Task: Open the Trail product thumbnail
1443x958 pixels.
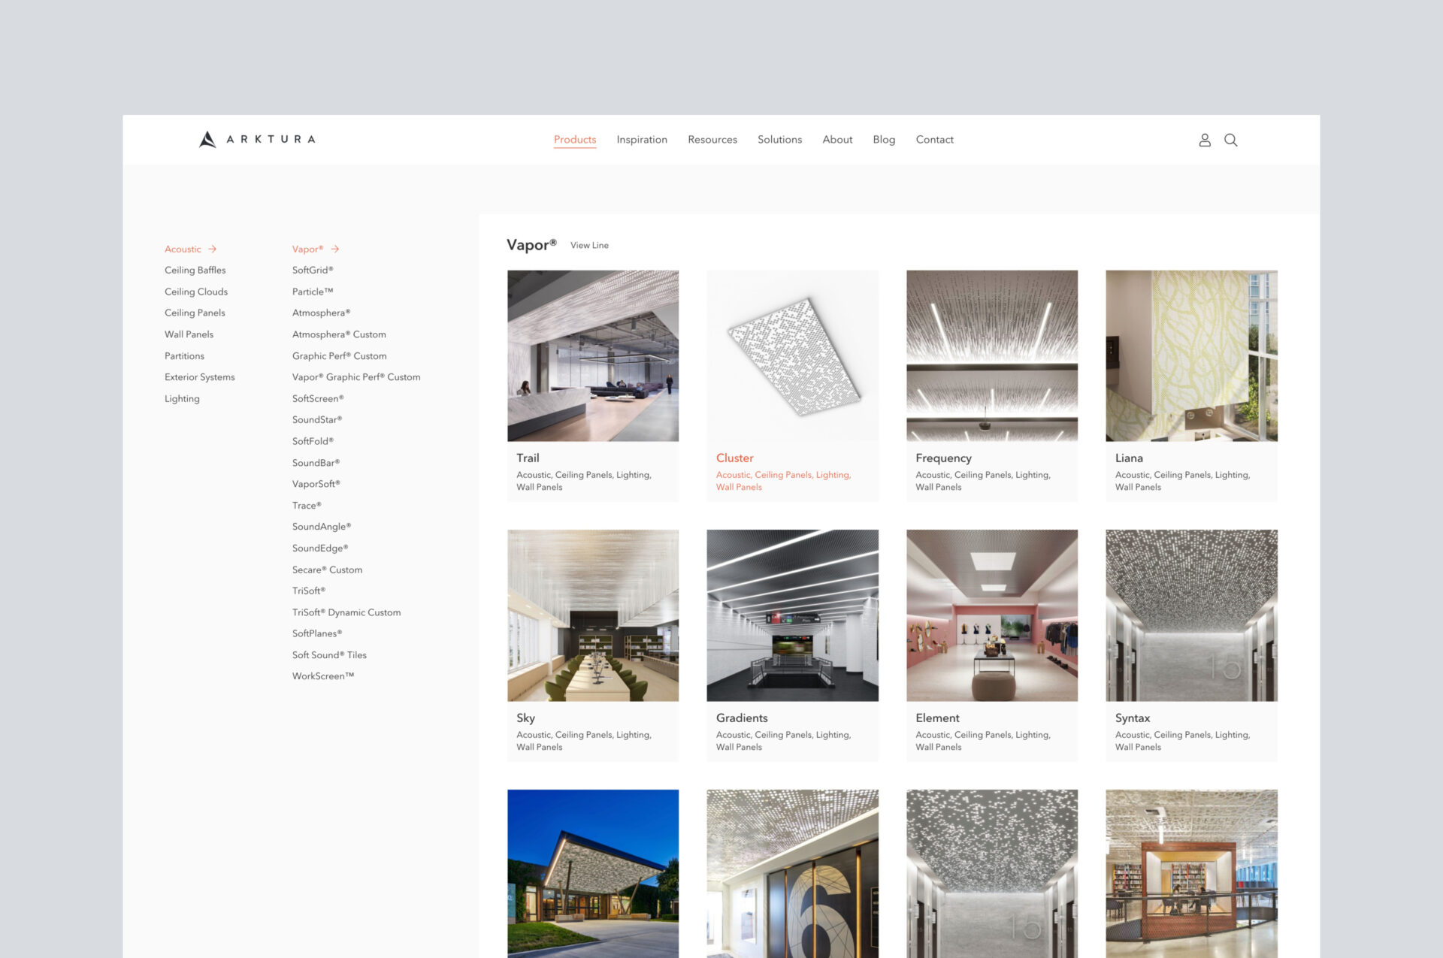Action: point(593,356)
